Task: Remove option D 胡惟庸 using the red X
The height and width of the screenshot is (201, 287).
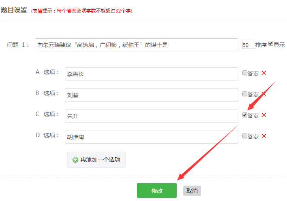Action: click(x=264, y=136)
